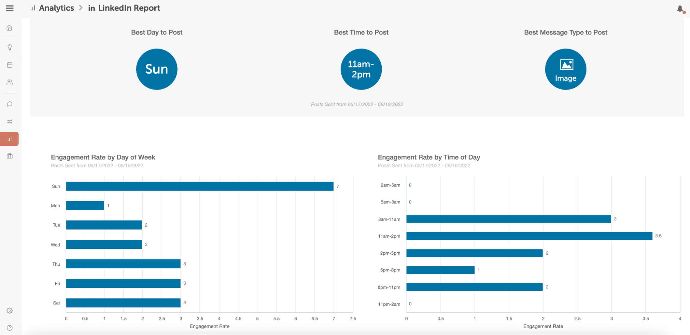This screenshot has height=335, width=690.
Task: Select the highlighted Analytics bar-chart icon
Action: [x=9, y=139]
